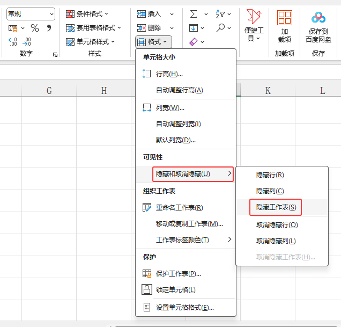The image size is (341, 327).
Task: Expand Find and Select dropdown arrow
Action: (229, 28)
